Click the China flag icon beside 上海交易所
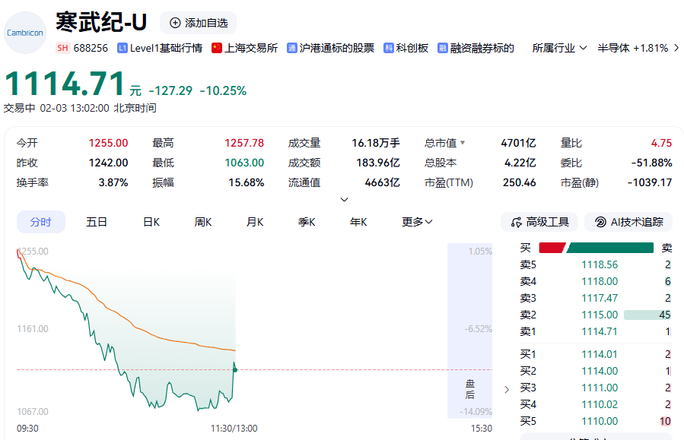The height and width of the screenshot is (440, 684). pyautogui.click(x=216, y=48)
